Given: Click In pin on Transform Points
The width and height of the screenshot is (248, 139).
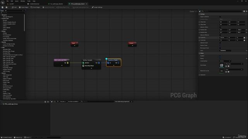Looking at the screenshot, I should tap(108, 63).
